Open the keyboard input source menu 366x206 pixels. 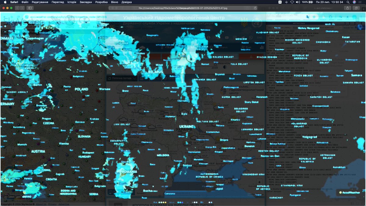coord(280,2)
